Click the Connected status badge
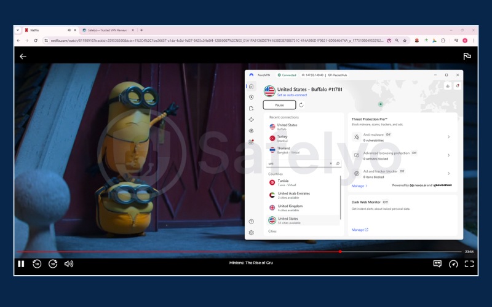Viewport: 492px width, 307px height. (x=287, y=75)
